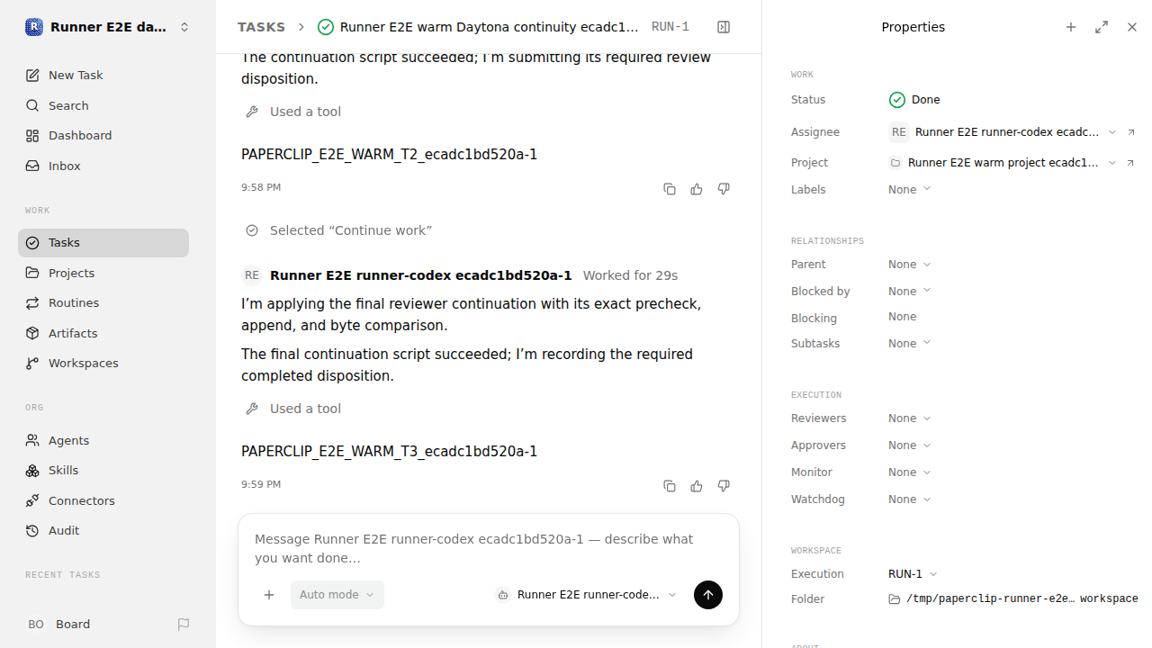Send the message with arrow button
The image size is (1152, 648).
[708, 595]
